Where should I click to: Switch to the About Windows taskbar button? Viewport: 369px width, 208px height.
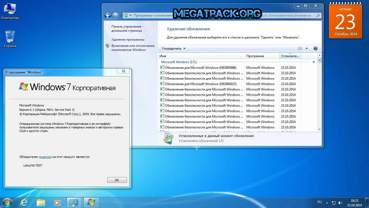click(91, 202)
